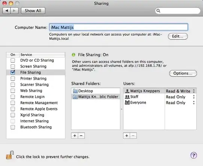Add a user with the plus button

point(127,136)
